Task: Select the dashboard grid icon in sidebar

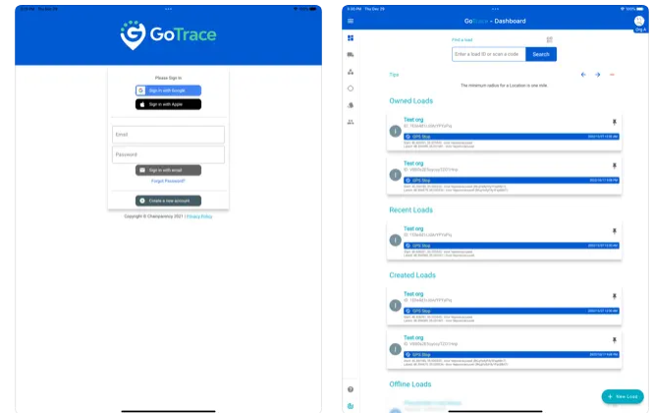Action: pos(351,38)
